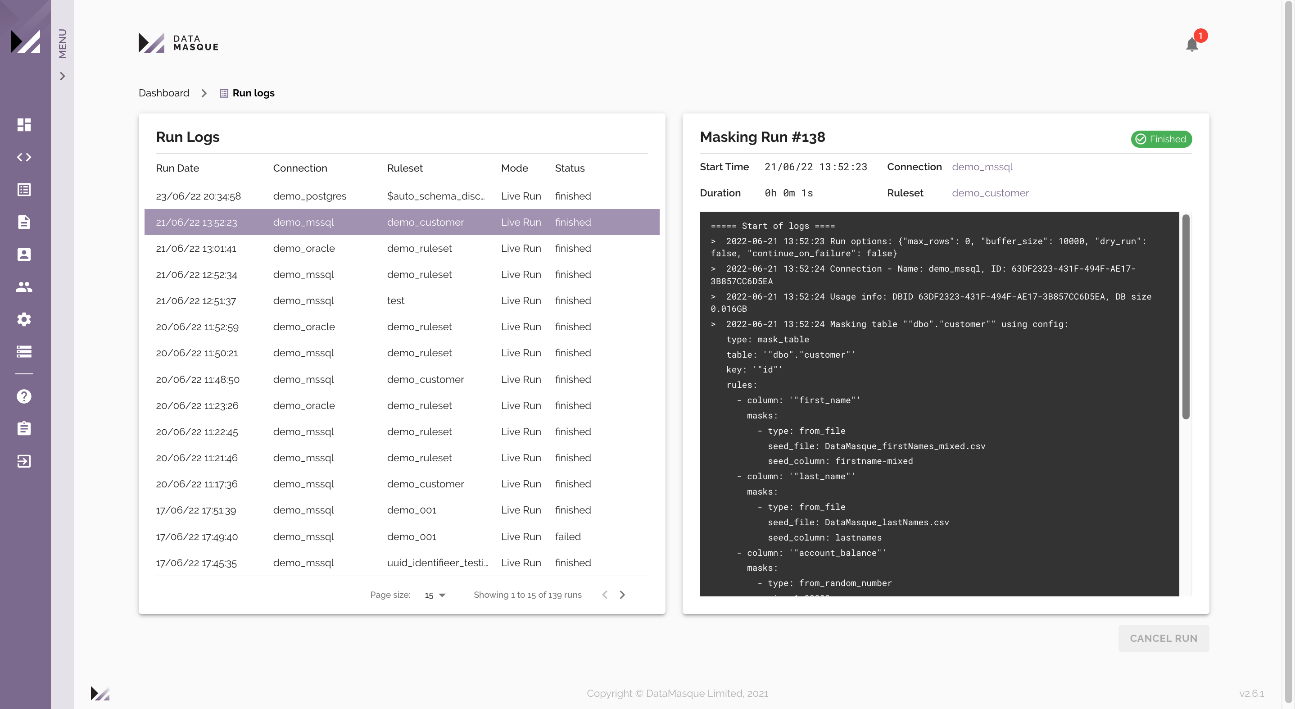
Task: Open the demo_mssql connection link
Action: (x=982, y=166)
